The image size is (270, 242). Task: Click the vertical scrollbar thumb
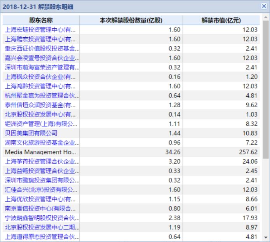(266, 89)
